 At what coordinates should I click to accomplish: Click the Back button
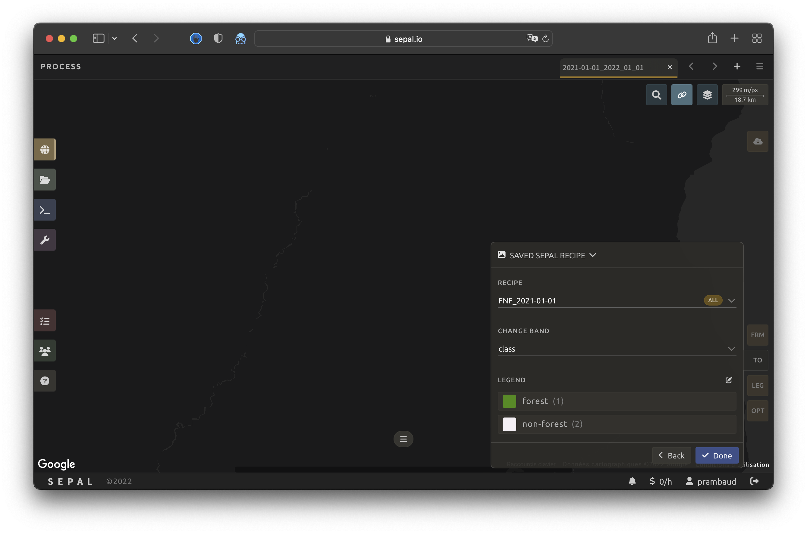(671, 456)
